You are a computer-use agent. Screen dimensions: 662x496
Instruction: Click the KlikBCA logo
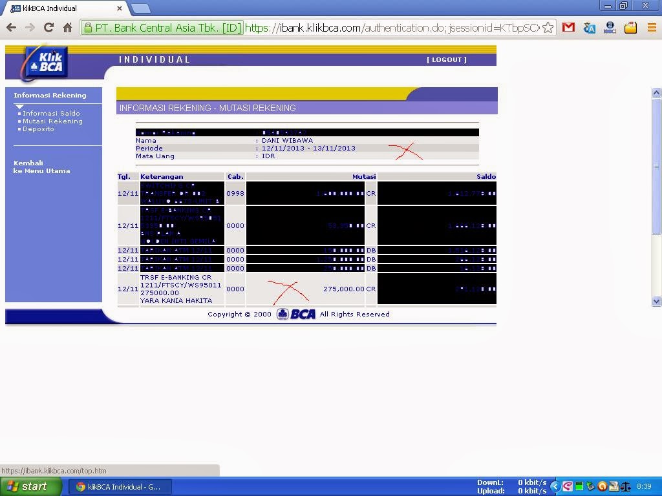pyautogui.click(x=46, y=63)
